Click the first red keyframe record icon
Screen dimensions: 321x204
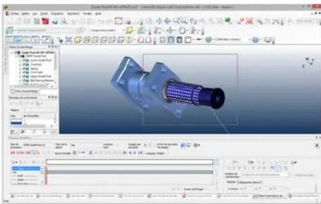pyautogui.click(x=13, y=152)
